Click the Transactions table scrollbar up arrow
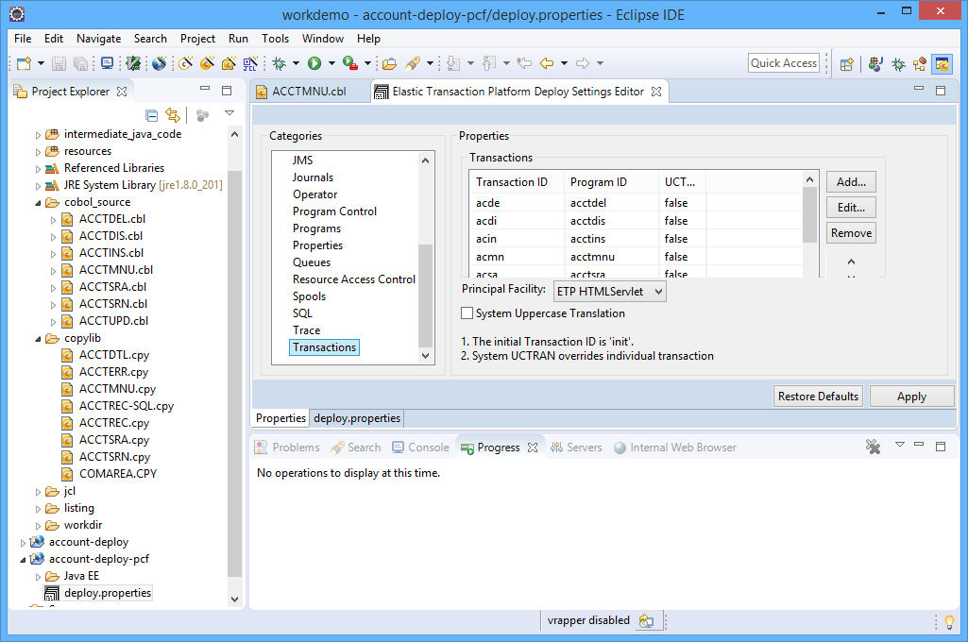This screenshot has width=968, height=642. coord(810,179)
